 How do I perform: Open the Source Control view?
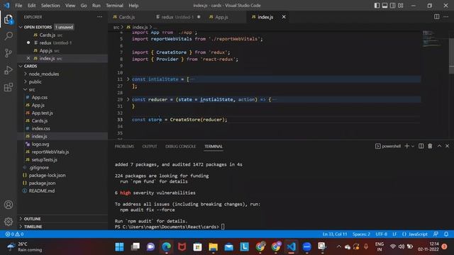click(x=9, y=53)
